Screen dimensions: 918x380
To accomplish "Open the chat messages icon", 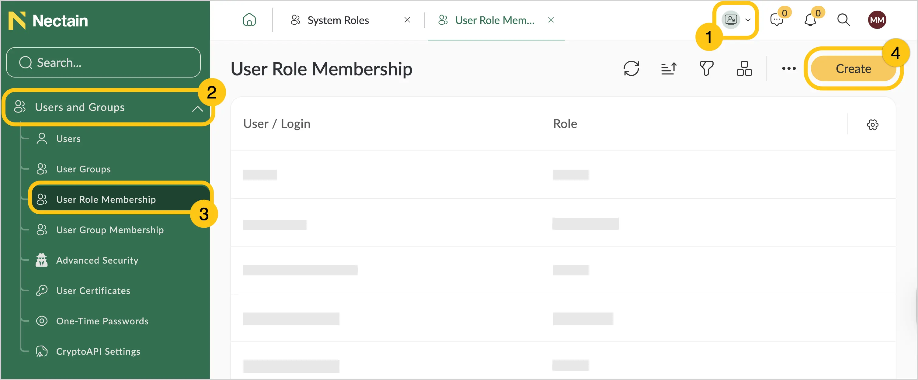I will tap(777, 20).
